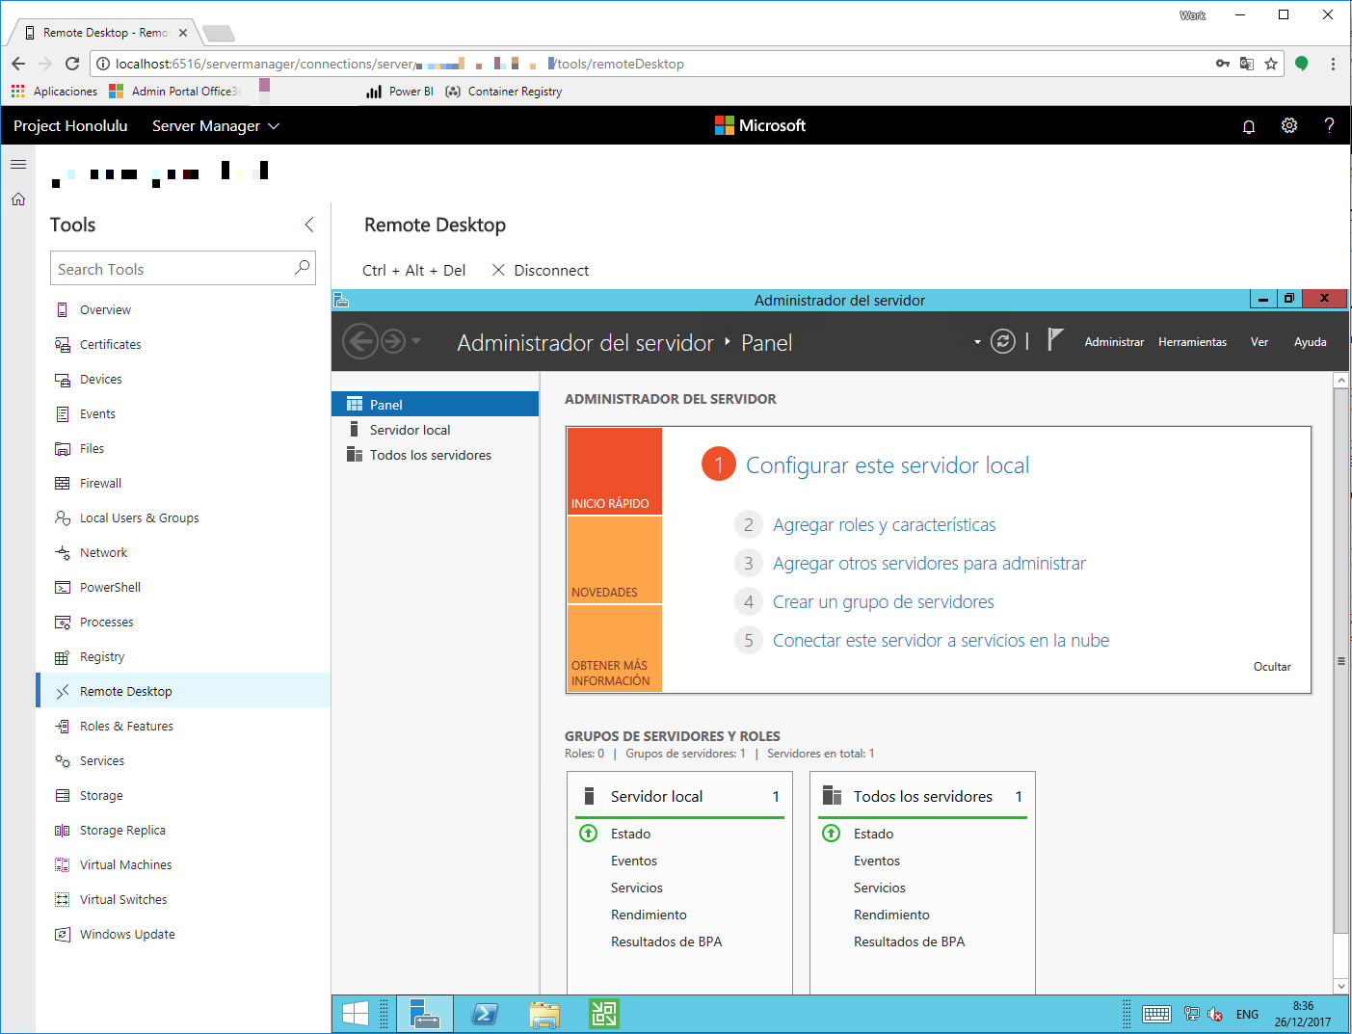Click the home icon in left rail
Screen dimensions: 1352x1034
(18, 199)
